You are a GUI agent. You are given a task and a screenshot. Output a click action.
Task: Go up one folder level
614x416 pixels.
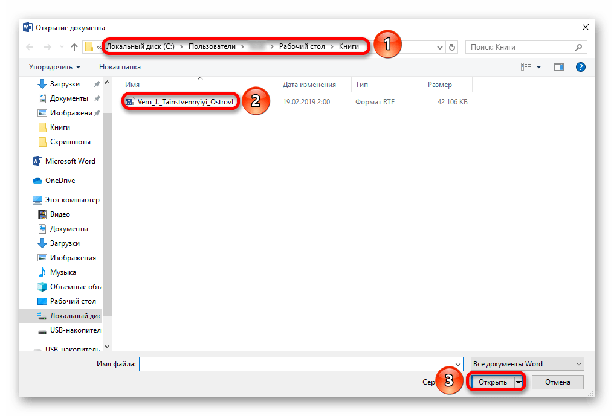coord(74,47)
